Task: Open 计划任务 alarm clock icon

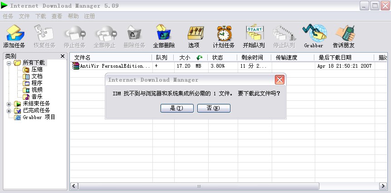Action: [224, 33]
